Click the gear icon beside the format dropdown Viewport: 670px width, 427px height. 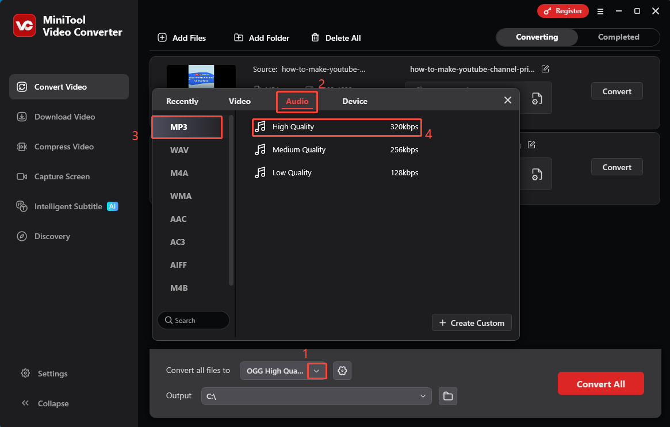342,371
